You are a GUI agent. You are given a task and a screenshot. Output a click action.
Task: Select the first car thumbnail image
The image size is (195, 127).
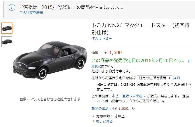tap(7, 28)
